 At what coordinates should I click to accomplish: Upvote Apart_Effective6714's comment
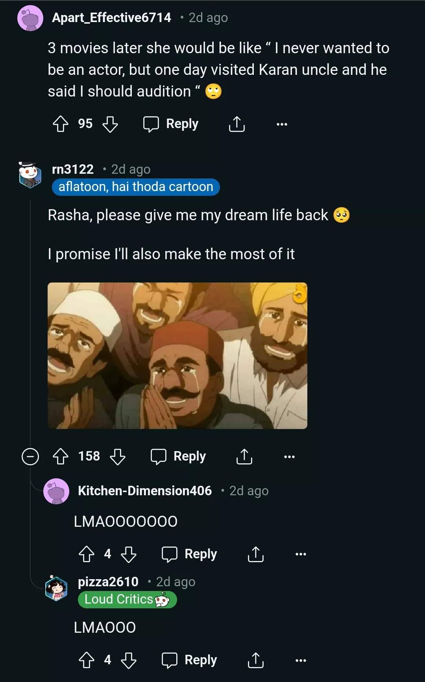(x=61, y=124)
